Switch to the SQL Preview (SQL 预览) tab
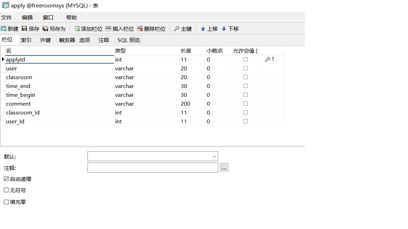This screenshot has width=408, height=229. [129, 40]
